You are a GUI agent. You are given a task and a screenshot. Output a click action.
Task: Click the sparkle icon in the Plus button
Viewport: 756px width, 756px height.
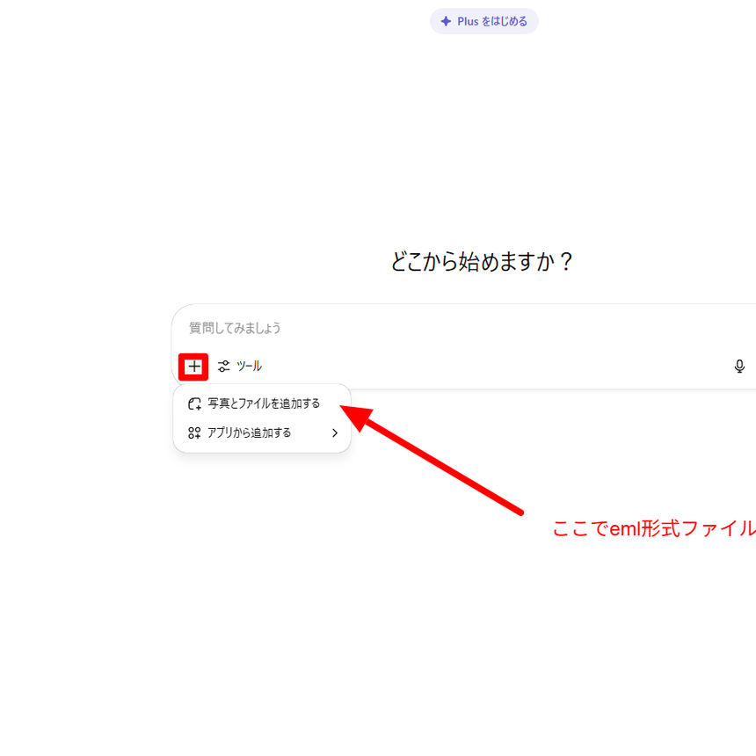coord(446,21)
